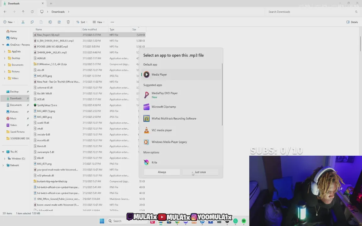Open the See more ellipsis menu
The height and width of the screenshot is (226, 362).
coord(112,22)
